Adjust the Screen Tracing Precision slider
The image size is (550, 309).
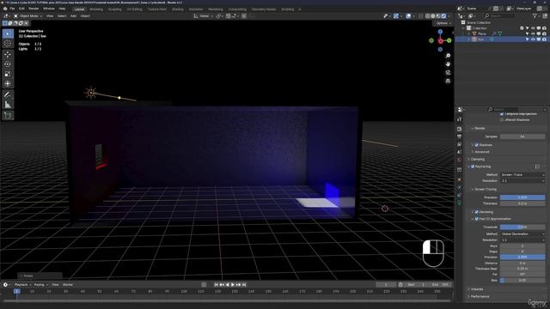tap(522, 197)
